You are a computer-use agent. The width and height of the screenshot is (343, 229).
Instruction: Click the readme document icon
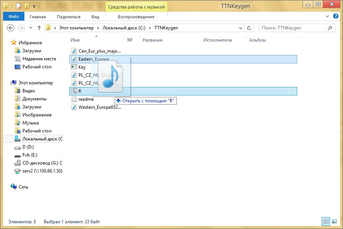coord(74,99)
